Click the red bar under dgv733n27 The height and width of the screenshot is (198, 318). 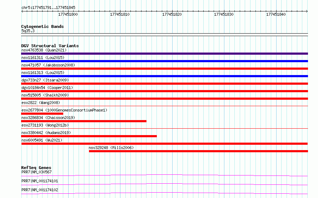pos(164,84)
